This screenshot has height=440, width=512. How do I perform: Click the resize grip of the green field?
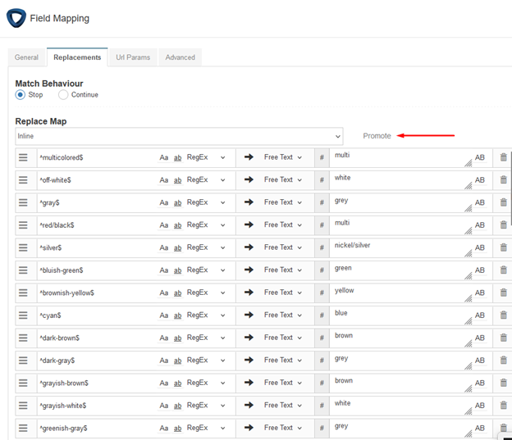(x=469, y=276)
